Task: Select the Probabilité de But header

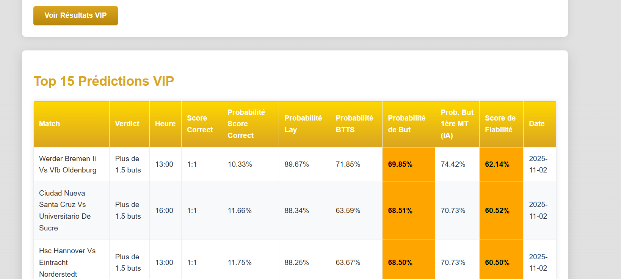Action: 409,124
